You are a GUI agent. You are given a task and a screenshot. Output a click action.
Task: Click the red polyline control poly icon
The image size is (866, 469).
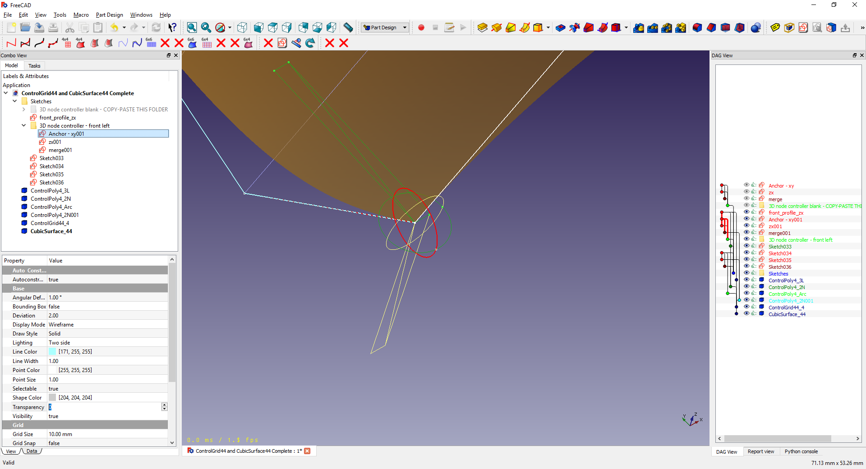click(11, 43)
